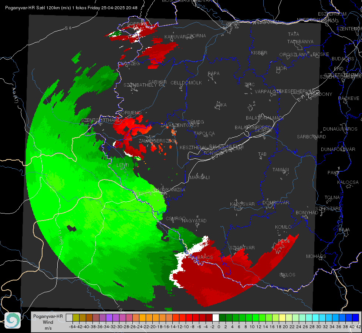Click the SARBOGARD city label
The width and height of the screenshot is (362, 333).
point(311,137)
